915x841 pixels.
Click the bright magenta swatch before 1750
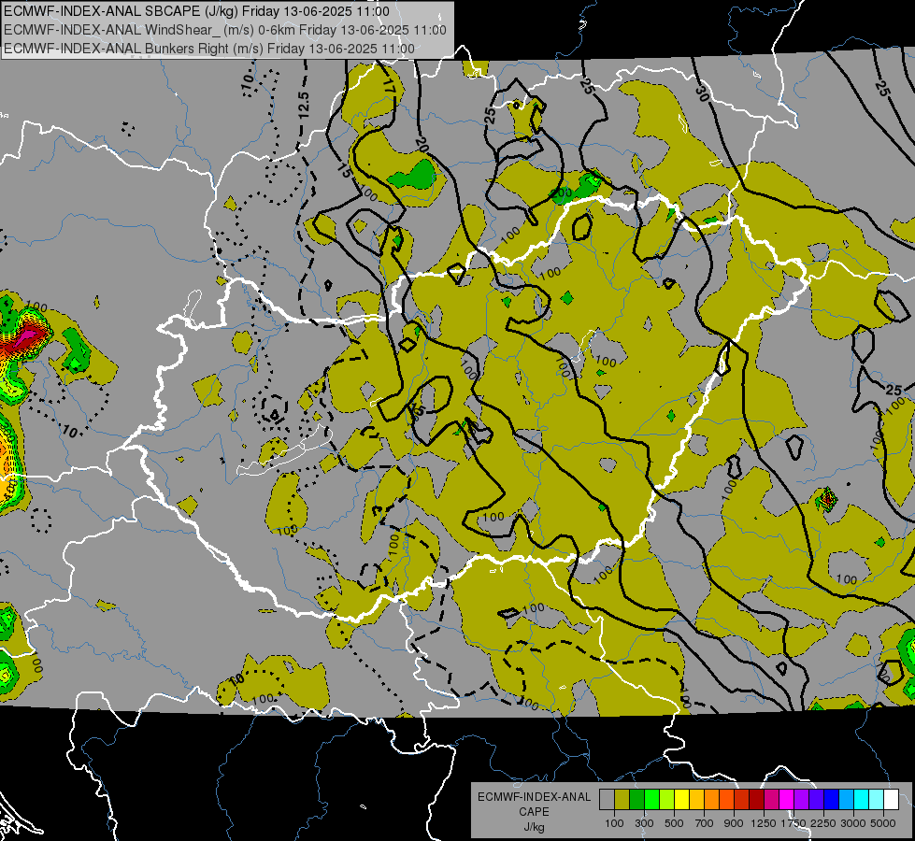click(787, 800)
